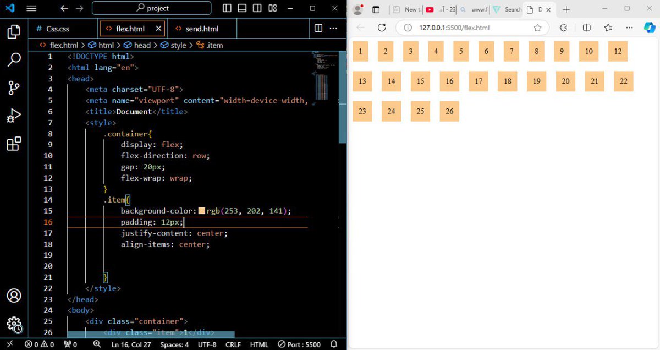Open a new browser tab

tap(566, 9)
